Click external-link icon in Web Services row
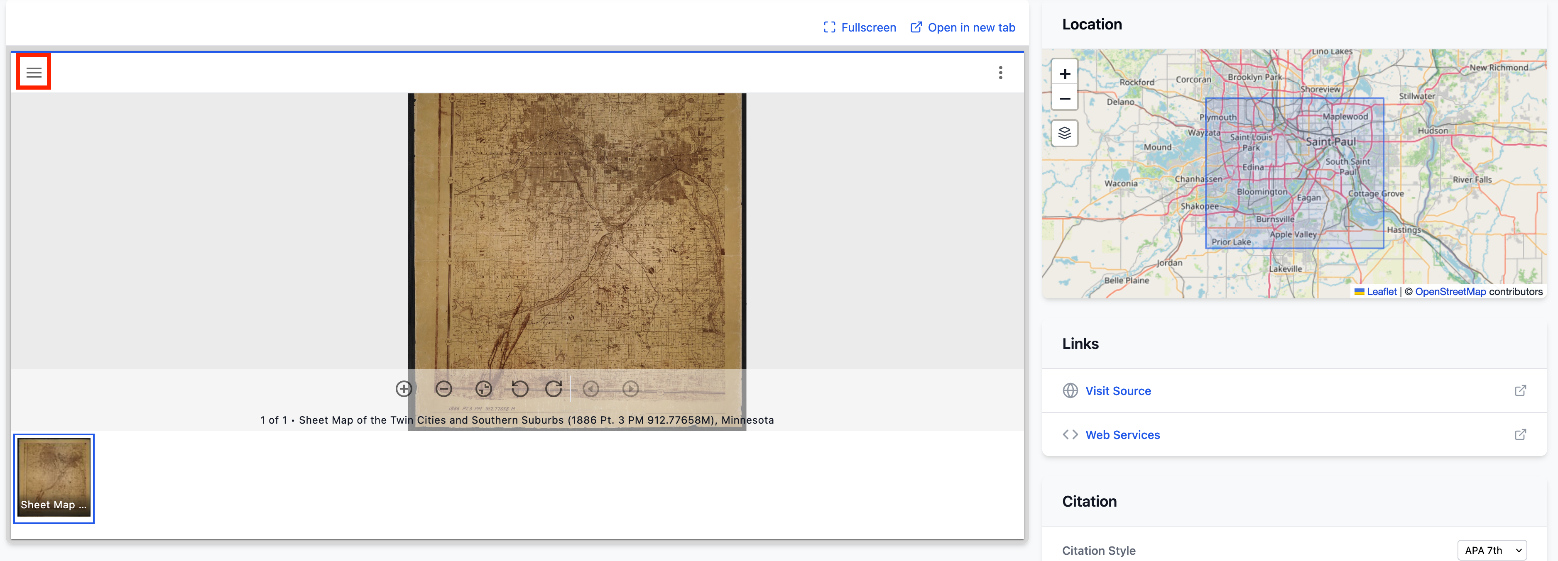The width and height of the screenshot is (1558, 561). coord(1520,435)
